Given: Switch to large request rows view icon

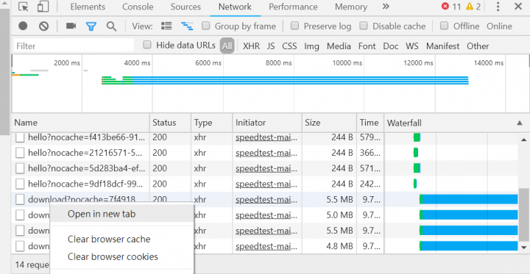Looking at the screenshot, I should pos(166,26).
